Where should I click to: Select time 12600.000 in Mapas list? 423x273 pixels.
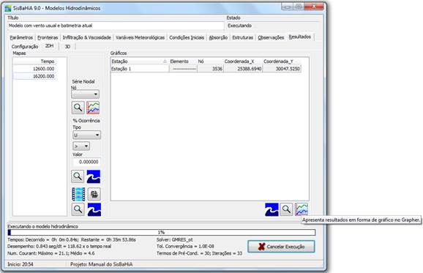[34, 69]
